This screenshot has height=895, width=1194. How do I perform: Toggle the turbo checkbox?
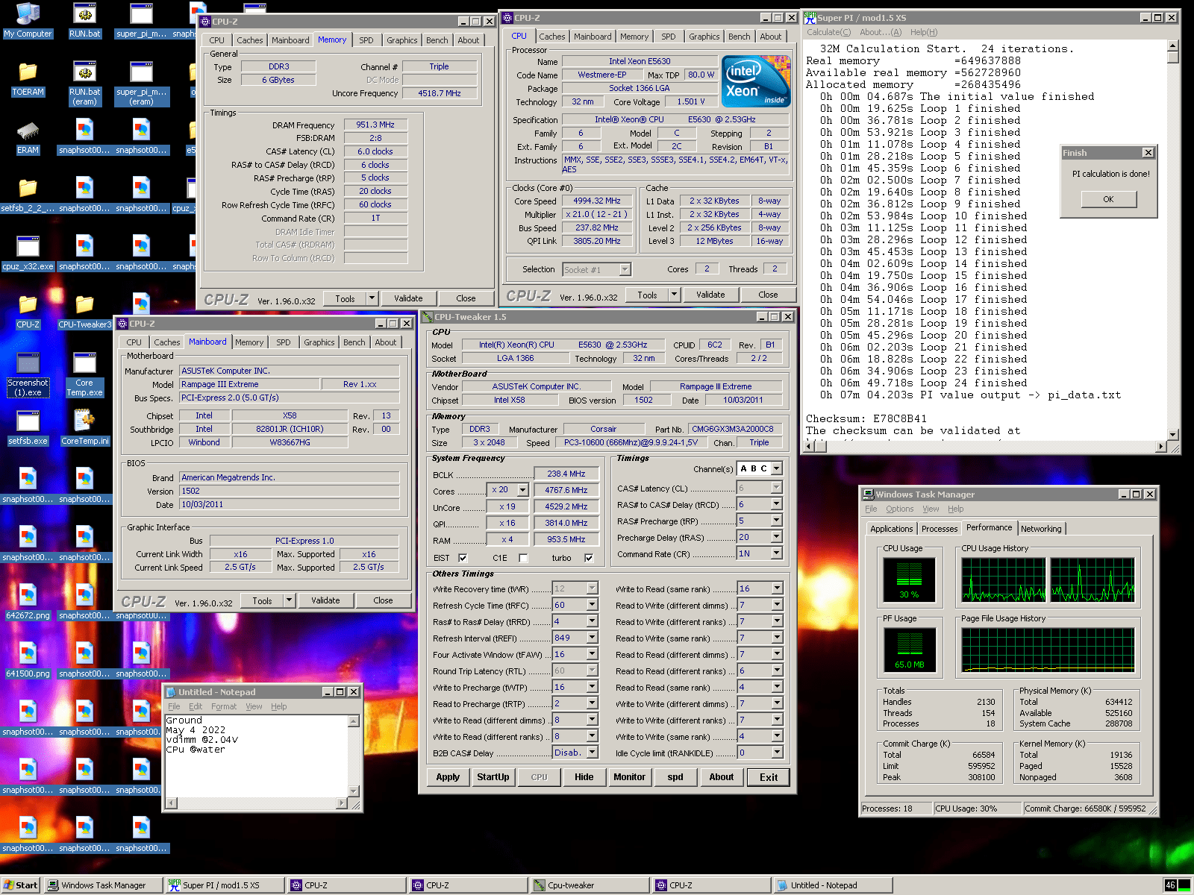pyautogui.click(x=589, y=558)
